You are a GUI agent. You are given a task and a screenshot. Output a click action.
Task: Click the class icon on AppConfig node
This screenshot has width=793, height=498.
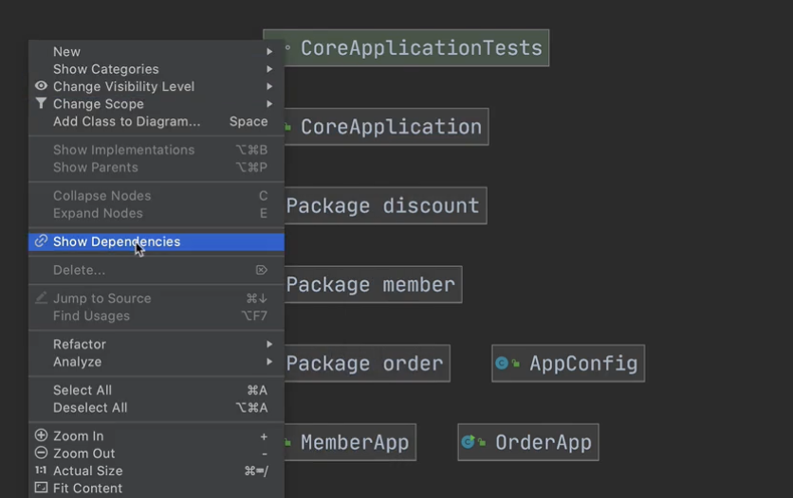coord(502,364)
